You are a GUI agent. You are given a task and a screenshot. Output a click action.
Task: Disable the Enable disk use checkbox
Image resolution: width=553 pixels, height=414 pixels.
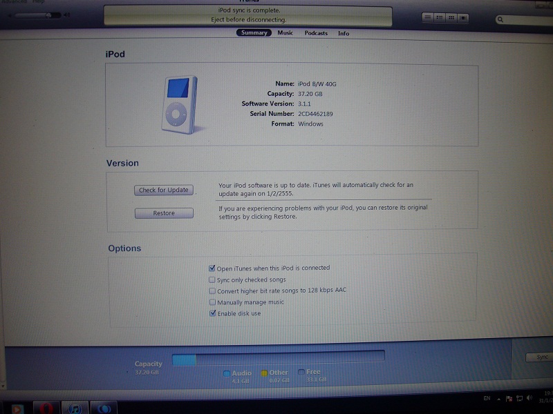[x=212, y=313]
